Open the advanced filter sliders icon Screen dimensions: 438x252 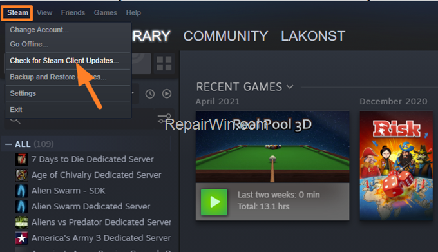point(164,119)
